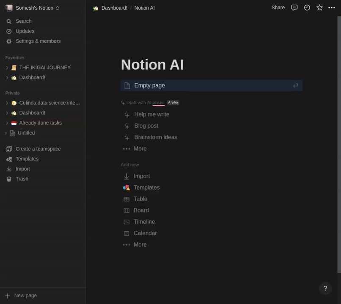The width and height of the screenshot is (341, 304).
Task: Expand THE IKIGAI JOURNEY page tree
Action: pos(7,68)
